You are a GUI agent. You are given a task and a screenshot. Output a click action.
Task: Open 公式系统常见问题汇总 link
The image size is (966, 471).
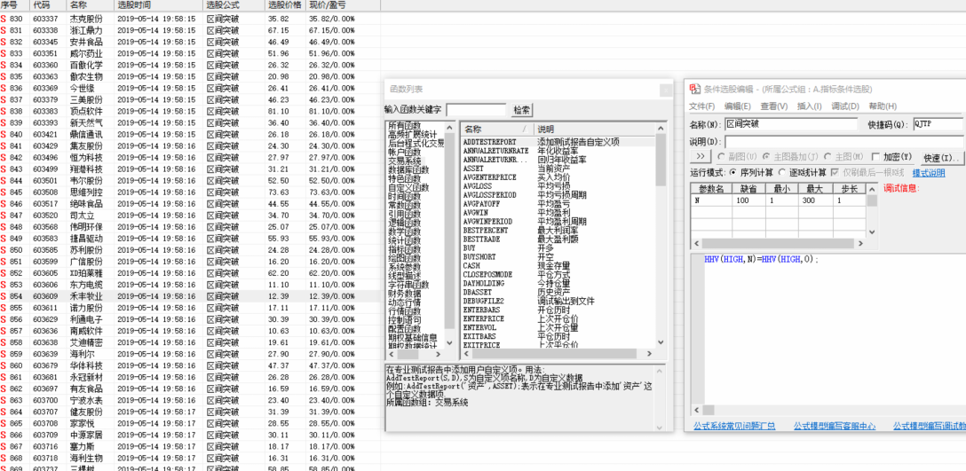pos(733,426)
